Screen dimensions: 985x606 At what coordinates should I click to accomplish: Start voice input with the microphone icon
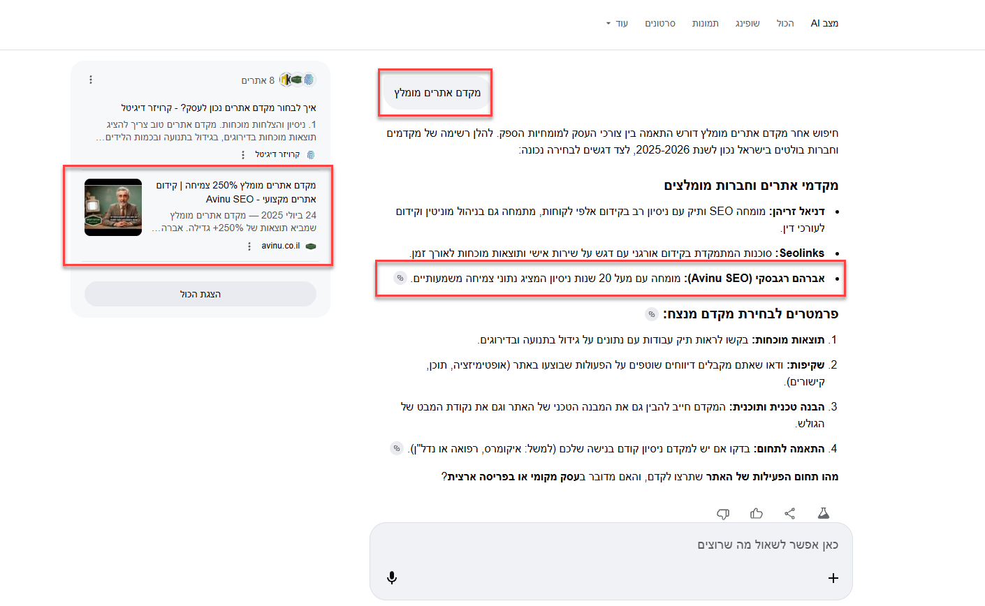(x=392, y=577)
